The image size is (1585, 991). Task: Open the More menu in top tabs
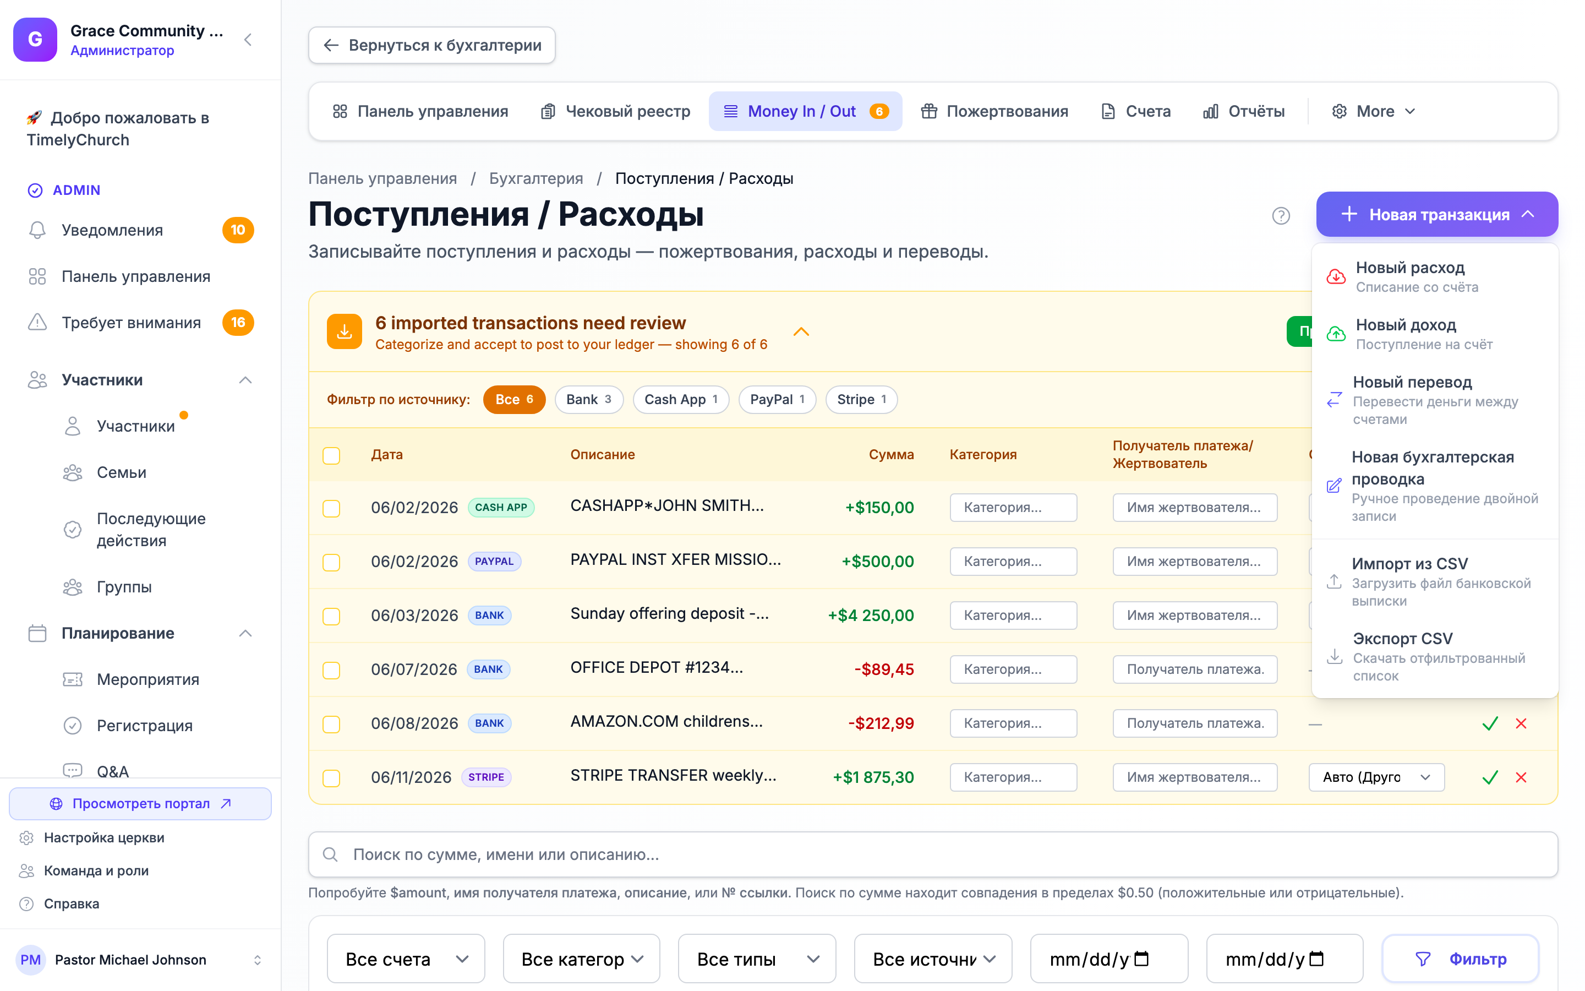pyautogui.click(x=1374, y=111)
